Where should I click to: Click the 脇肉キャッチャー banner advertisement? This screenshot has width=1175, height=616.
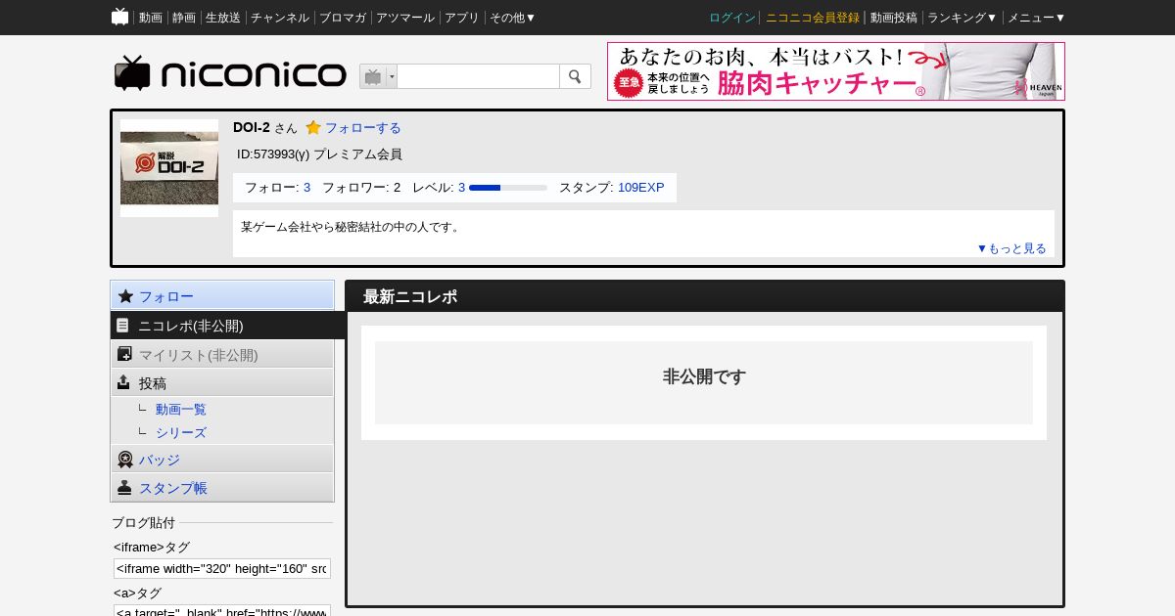[x=836, y=71]
